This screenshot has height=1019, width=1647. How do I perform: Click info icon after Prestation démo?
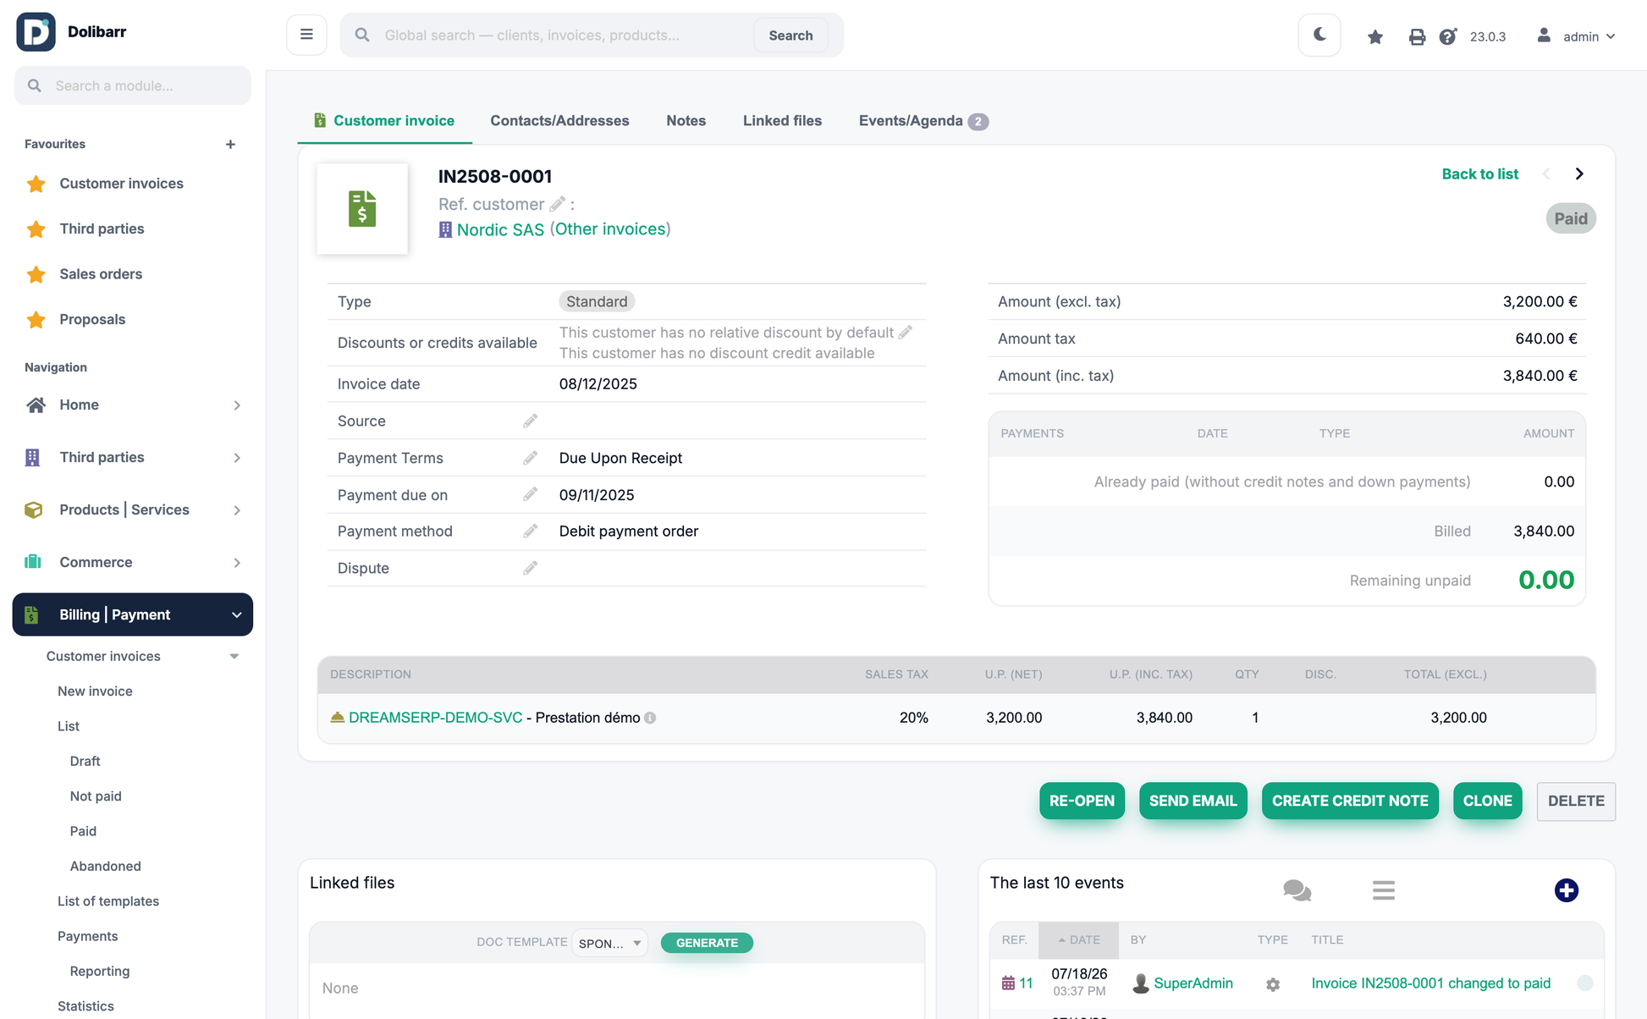click(650, 718)
